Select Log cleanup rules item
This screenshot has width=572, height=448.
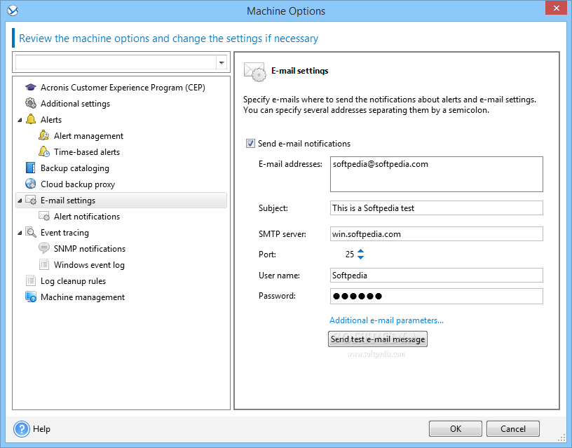tap(73, 281)
